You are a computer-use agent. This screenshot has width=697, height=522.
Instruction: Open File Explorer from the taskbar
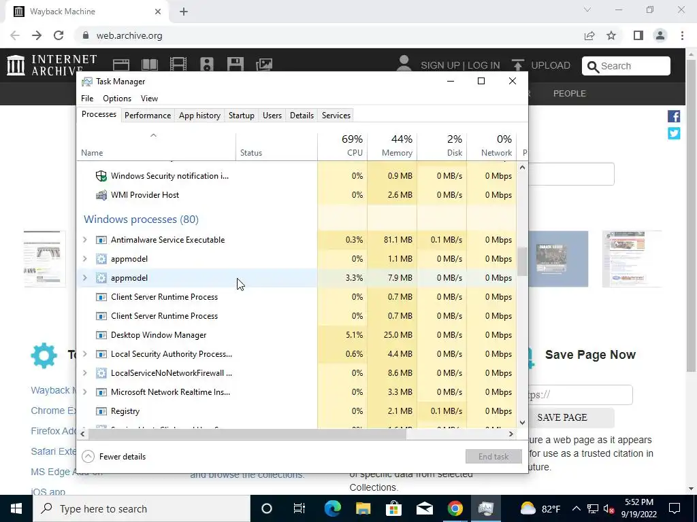[363, 508]
